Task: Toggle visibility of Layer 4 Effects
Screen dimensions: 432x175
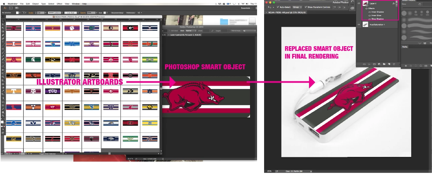Action: (x=367, y=8)
